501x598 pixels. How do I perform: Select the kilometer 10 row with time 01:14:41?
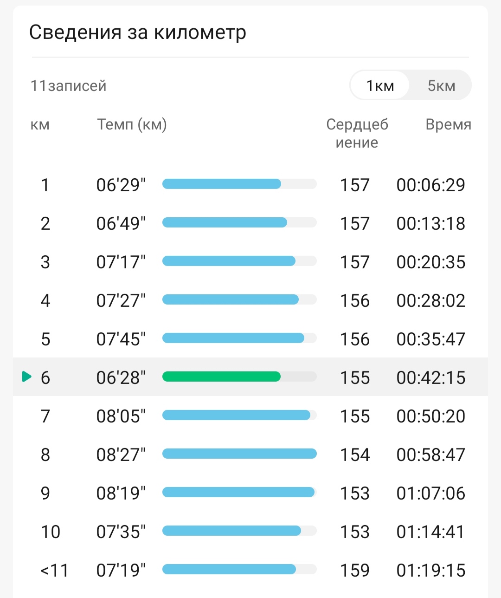pos(250,531)
